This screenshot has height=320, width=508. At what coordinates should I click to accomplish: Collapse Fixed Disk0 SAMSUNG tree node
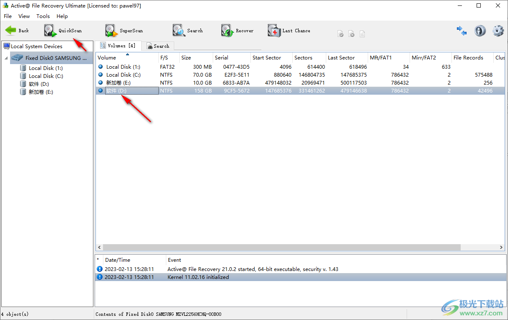(x=6, y=58)
